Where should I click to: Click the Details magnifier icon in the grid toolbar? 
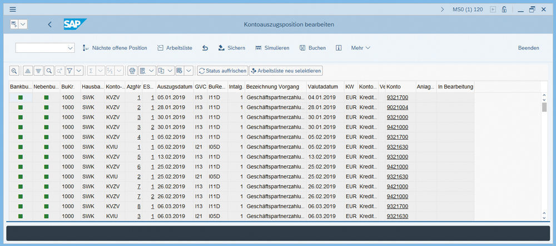(14, 71)
